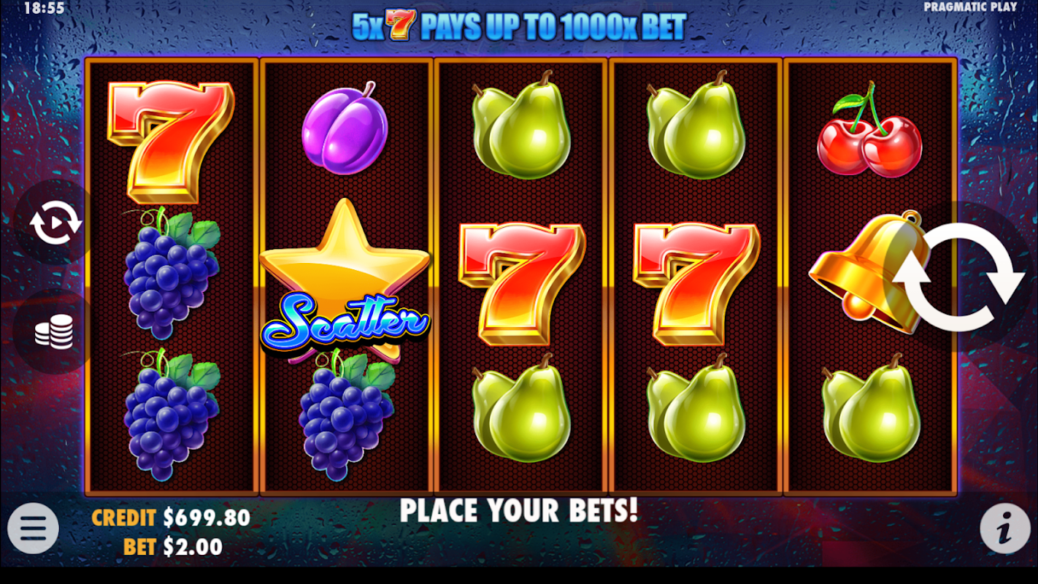Click the grapes in first reel's middle row
The width and height of the screenshot is (1038, 584).
tap(172, 274)
